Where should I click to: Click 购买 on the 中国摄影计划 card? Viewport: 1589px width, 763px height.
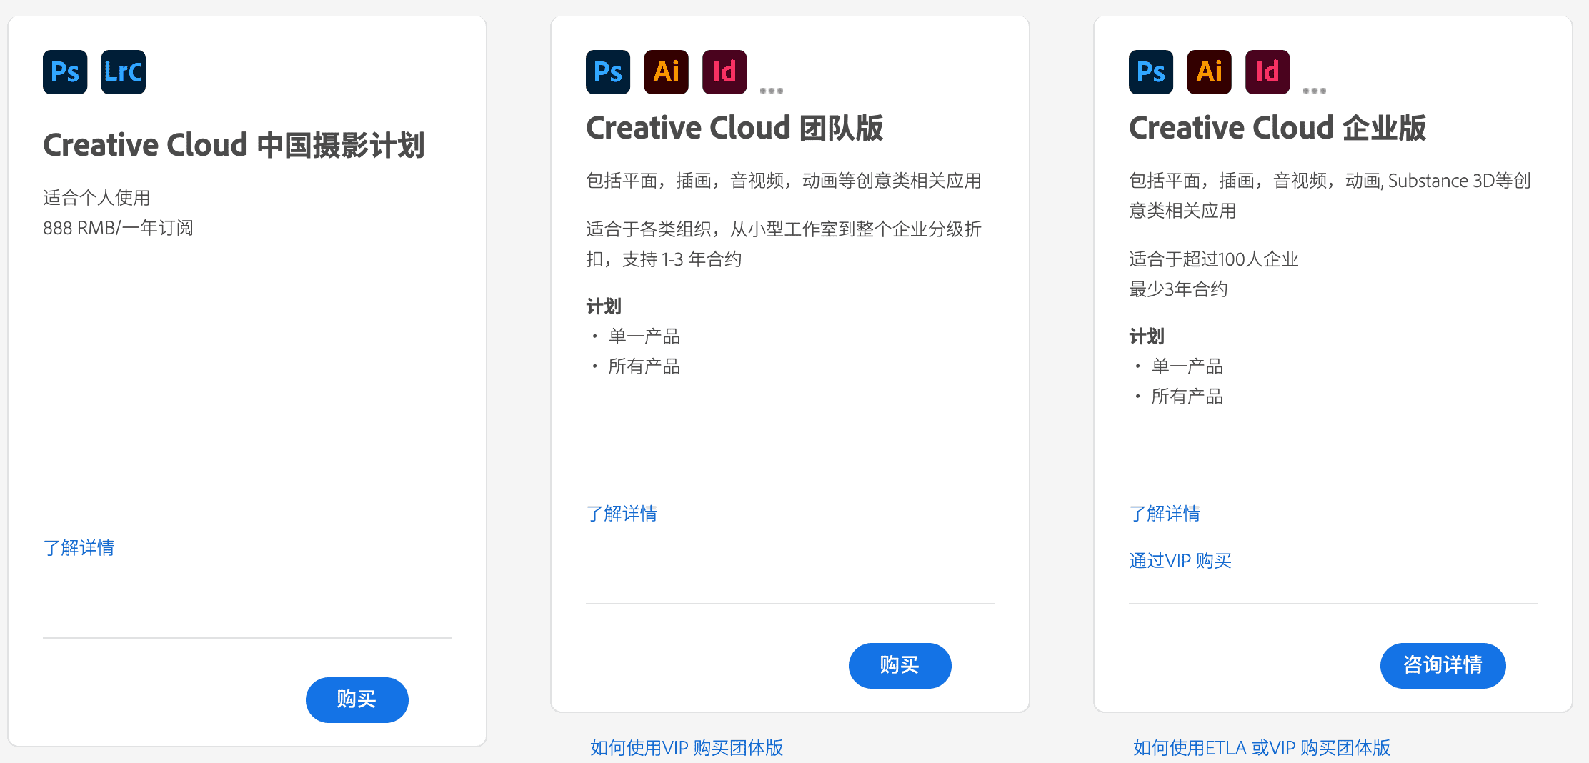pos(357,699)
